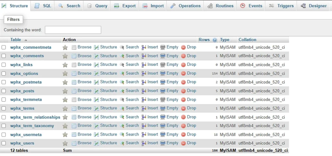Click the Operations wrench icon
Image resolution: width=332 pixels, height=156 pixels.
pyautogui.click(x=173, y=6)
